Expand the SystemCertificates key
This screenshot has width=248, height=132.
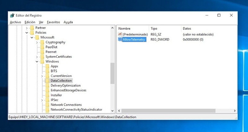37,57
